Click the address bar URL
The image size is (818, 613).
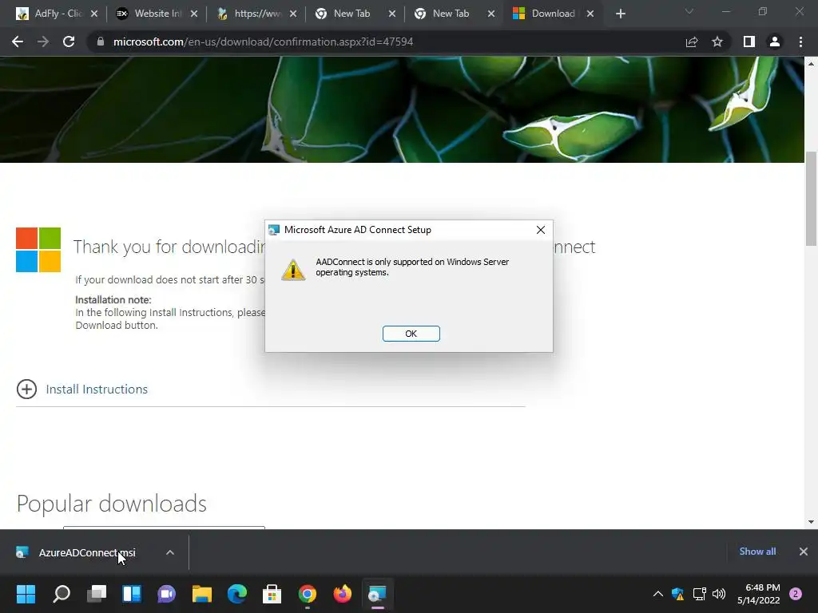click(x=263, y=42)
